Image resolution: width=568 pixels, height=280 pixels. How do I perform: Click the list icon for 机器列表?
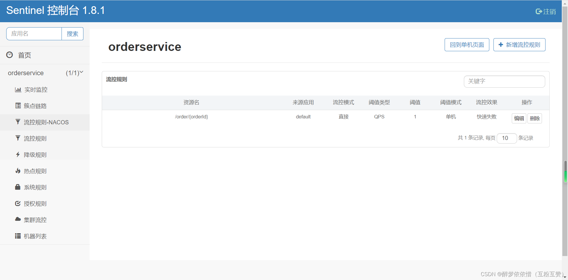point(18,236)
